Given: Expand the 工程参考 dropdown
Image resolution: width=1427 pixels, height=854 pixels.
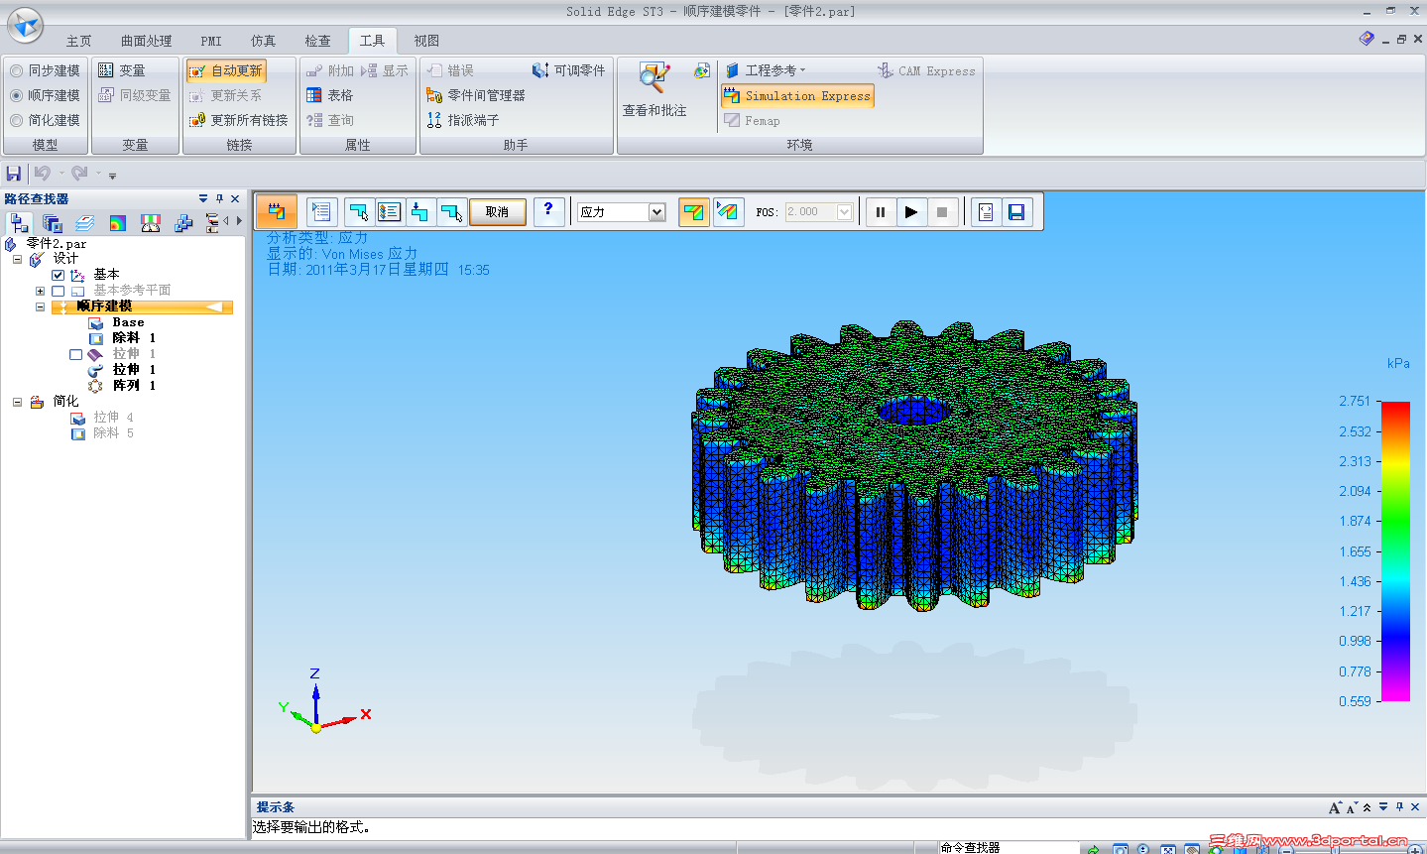Looking at the screenshot, I should [765, 70].
